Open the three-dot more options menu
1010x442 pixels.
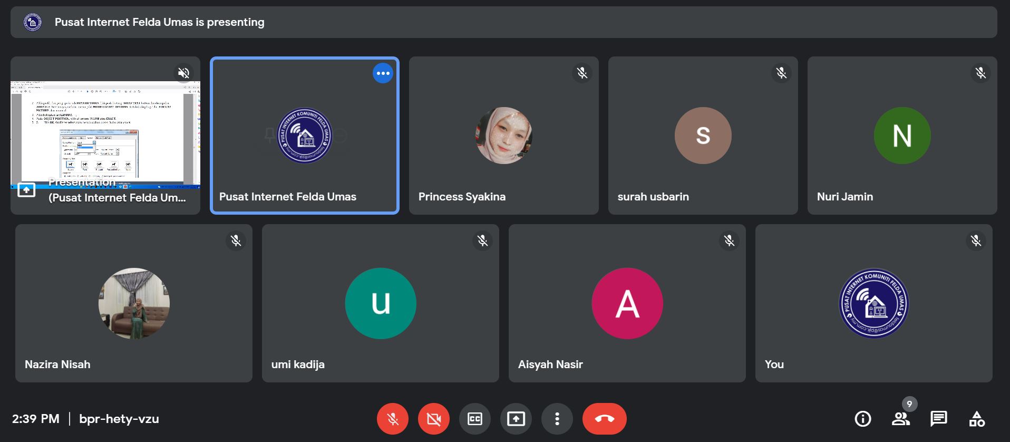click(x=557, y=419)
